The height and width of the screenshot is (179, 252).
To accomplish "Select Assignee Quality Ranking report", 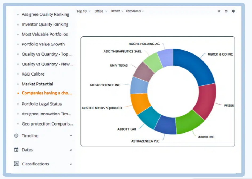I will [45, 14].
